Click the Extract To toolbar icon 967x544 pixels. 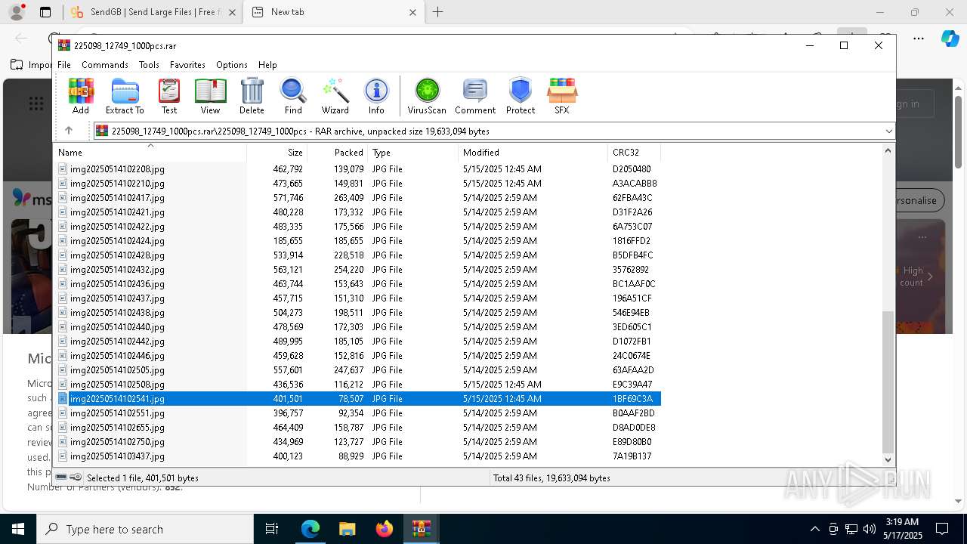125,96
